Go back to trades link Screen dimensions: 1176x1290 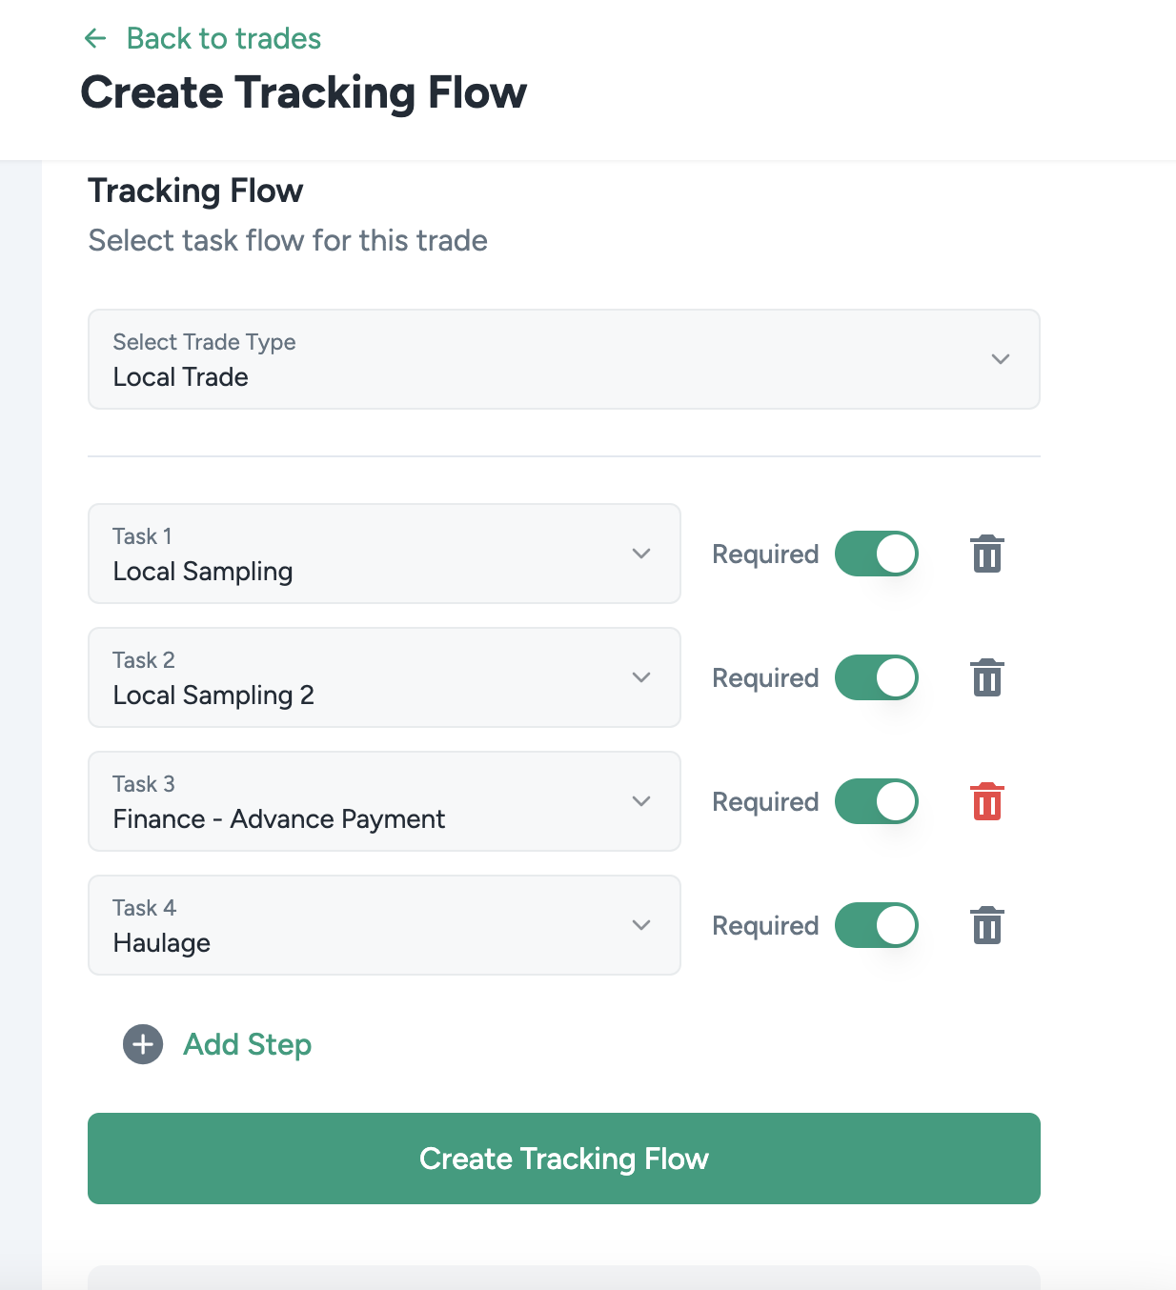click(x=224, y=38)
